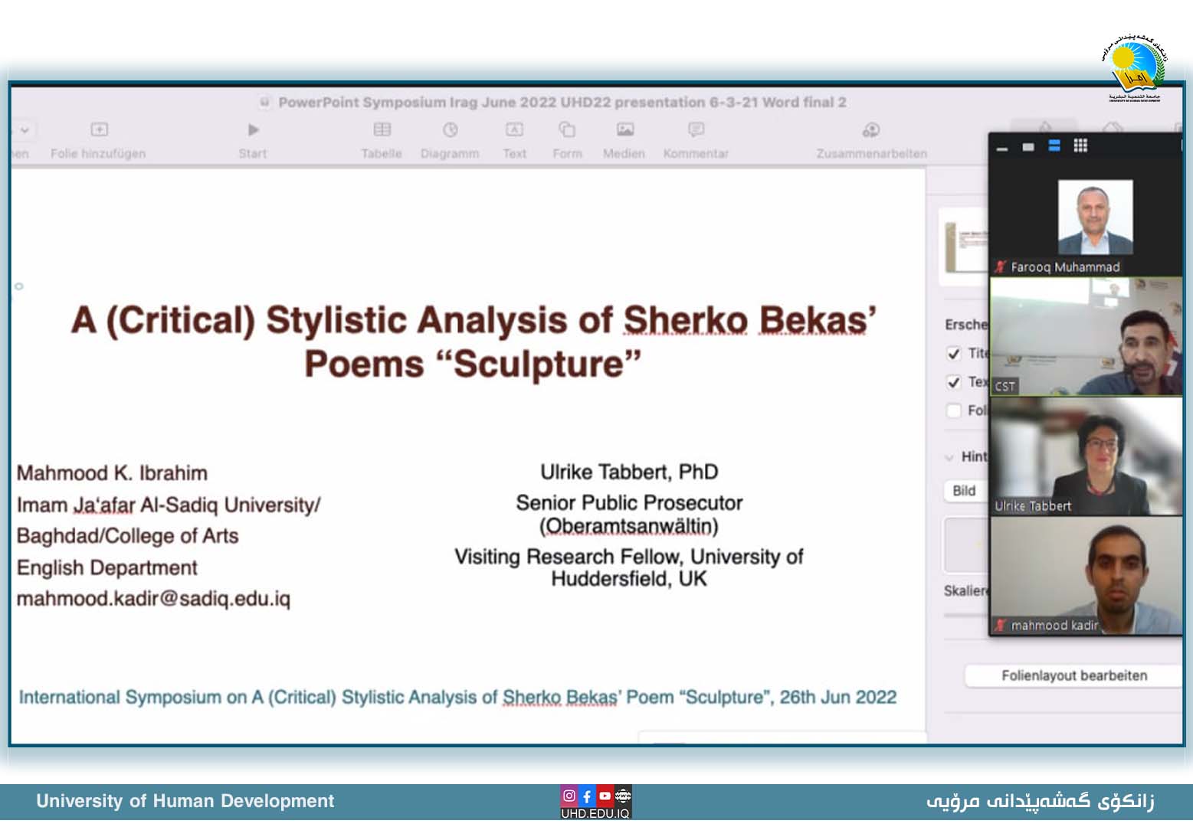Screen dimensions: 1193x827
Task: Toggle the Titel checkbox in the inspector
Action: [954, 353]
